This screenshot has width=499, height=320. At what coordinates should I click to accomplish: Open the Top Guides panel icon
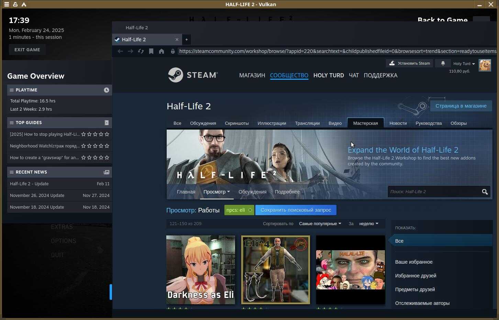[107, 123]
